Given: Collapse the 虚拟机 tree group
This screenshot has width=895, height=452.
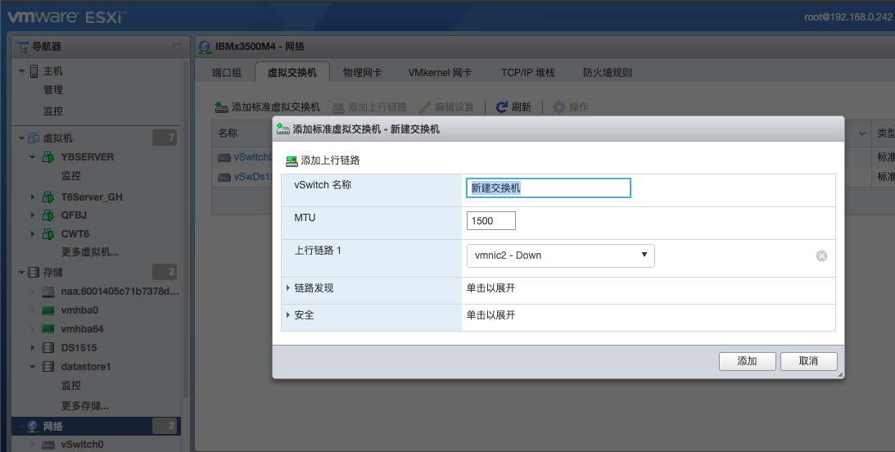Looking at the screenshot, I should point(21,138).
